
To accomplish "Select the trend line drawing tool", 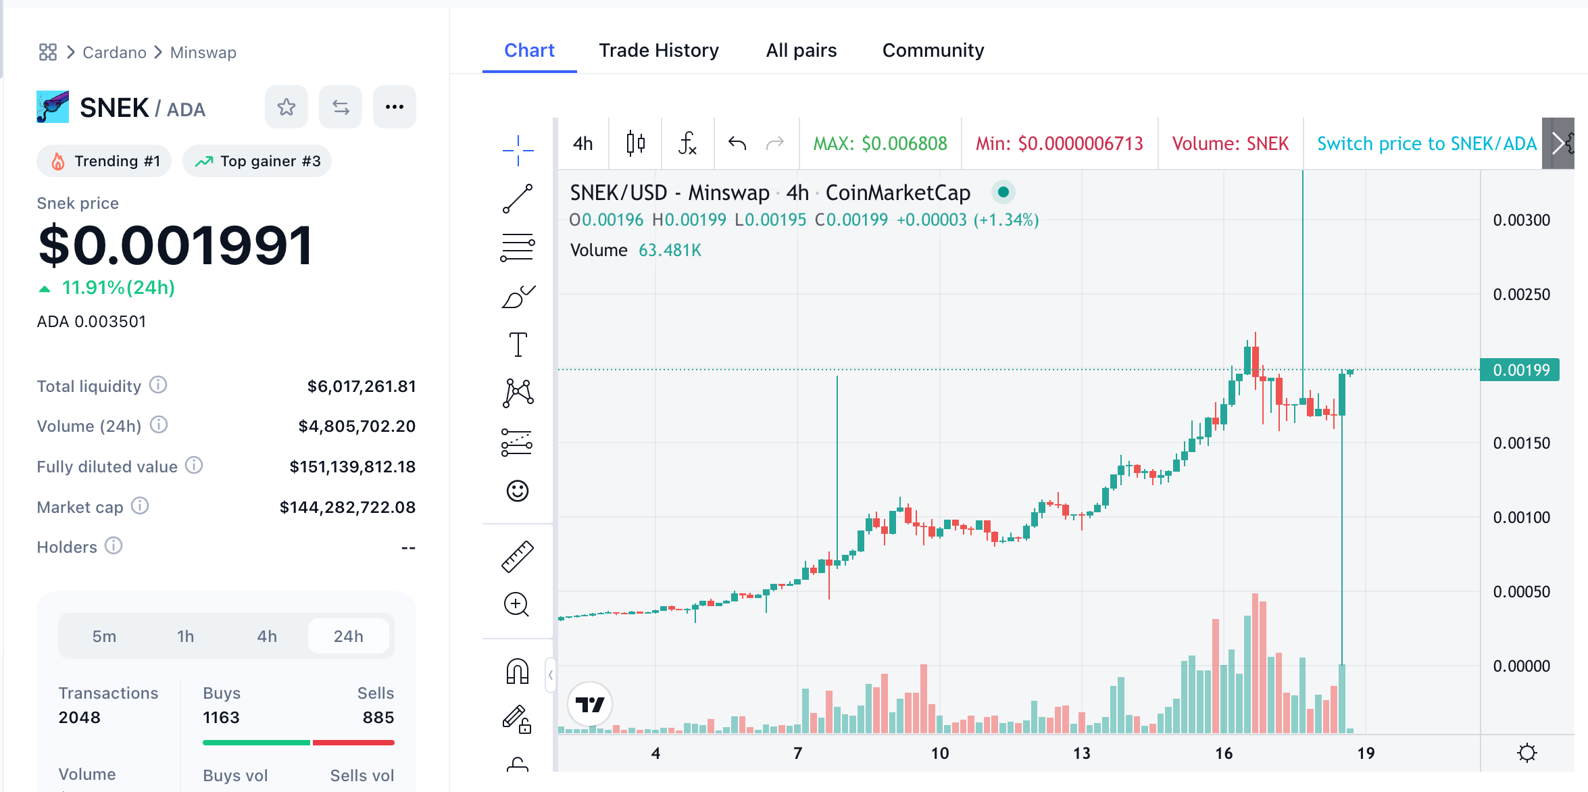I will tap(518, 199).
